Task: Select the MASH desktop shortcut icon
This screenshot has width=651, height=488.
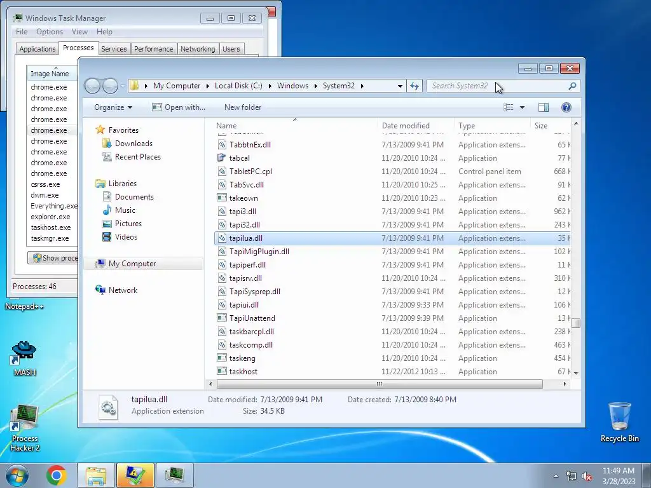Action: [x=25, y=352]
